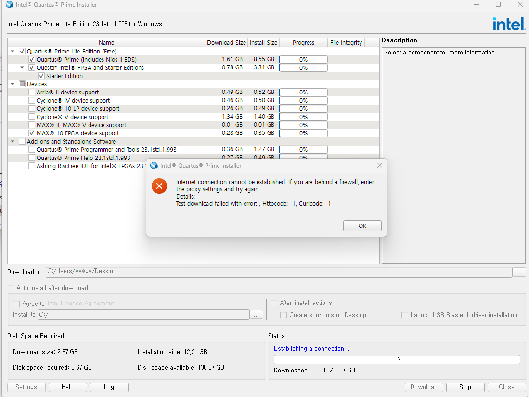
Task: Click the overall download progress bar
Action: tap(397, 359)
